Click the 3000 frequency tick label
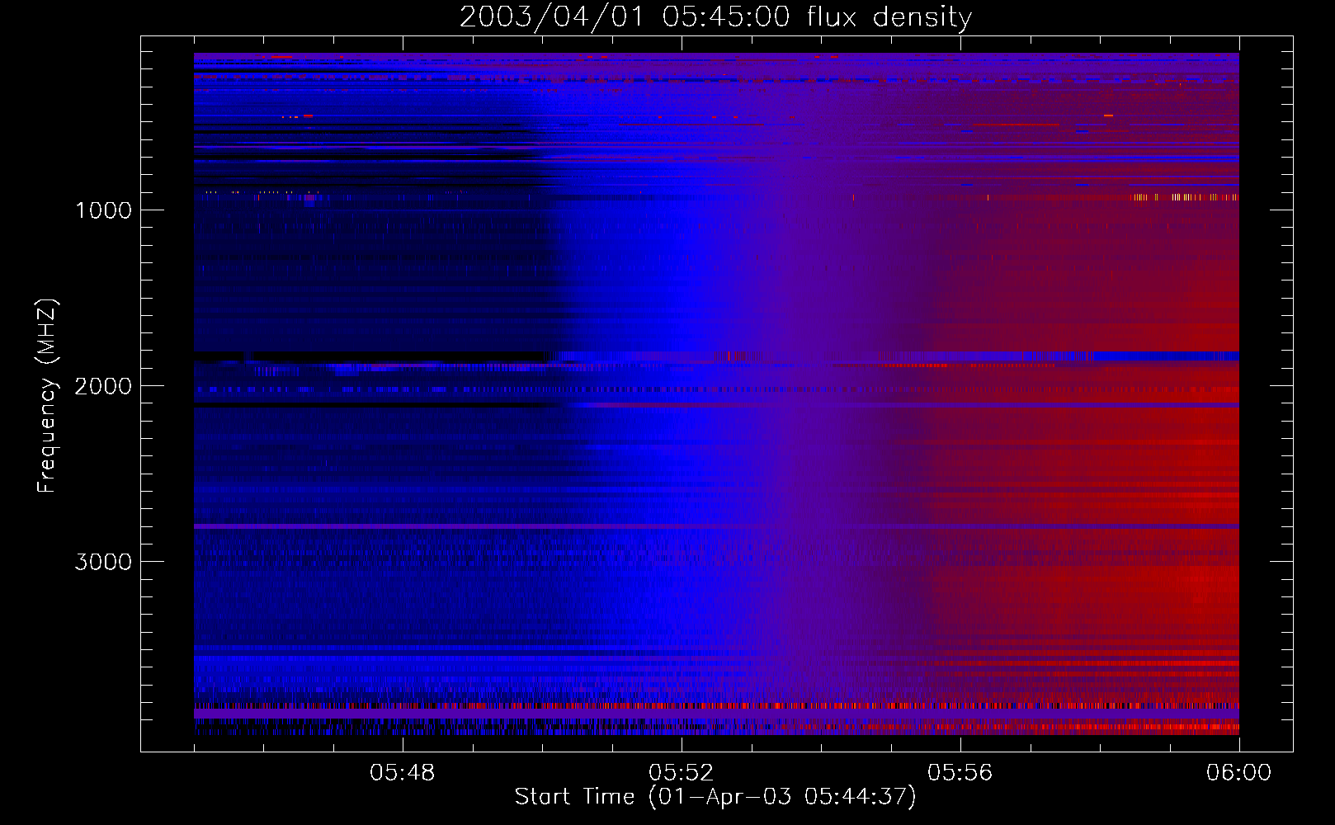Screen dimensions: 1335x825 [103, 562]
